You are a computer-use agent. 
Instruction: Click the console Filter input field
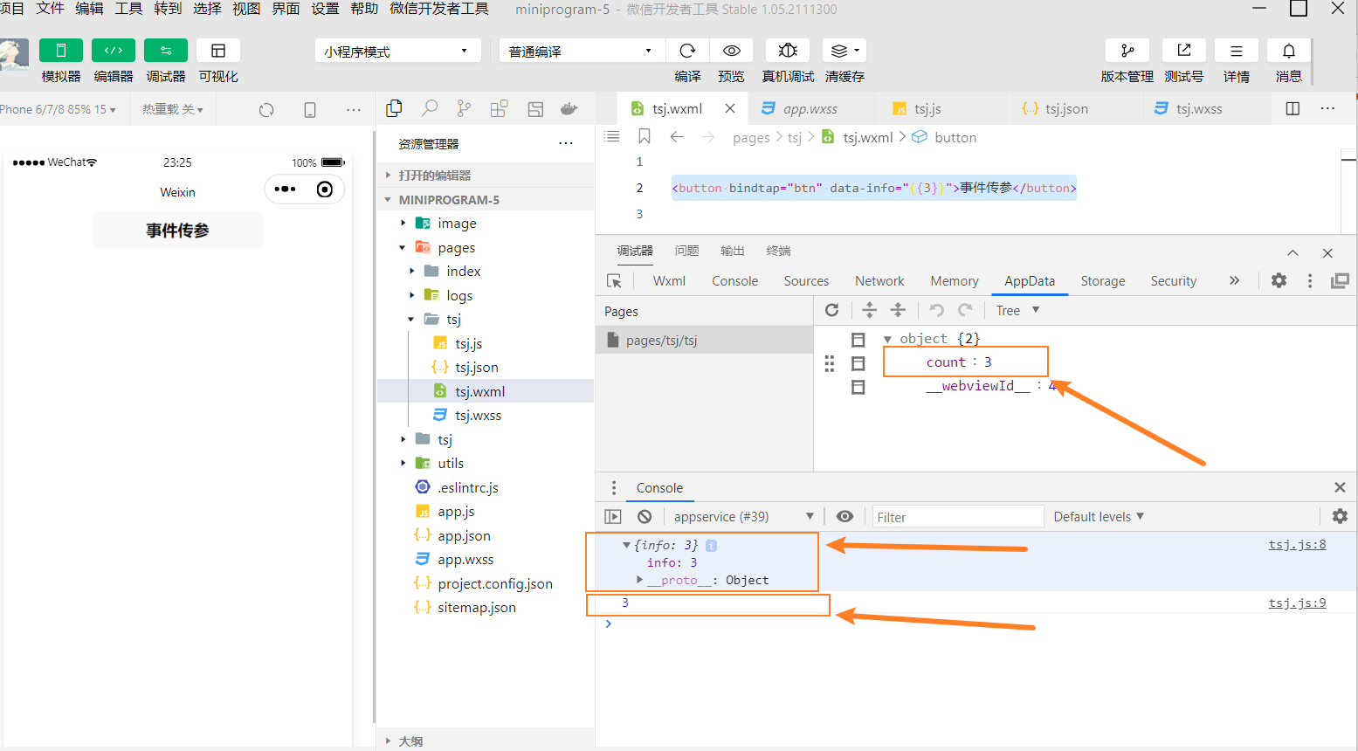pos(957,517)
